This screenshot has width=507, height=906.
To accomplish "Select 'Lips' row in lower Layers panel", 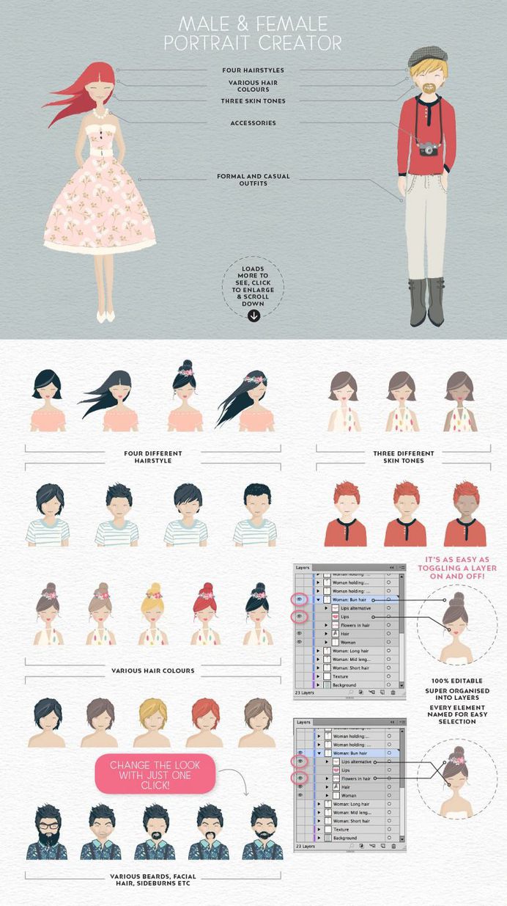I will (x=347, y=770).
